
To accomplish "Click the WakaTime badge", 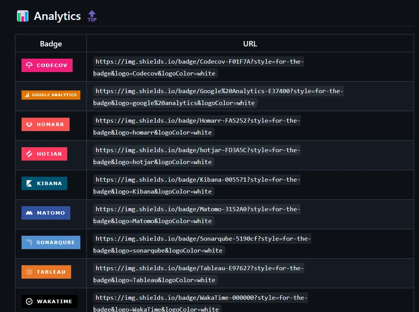I will [49, 302].
